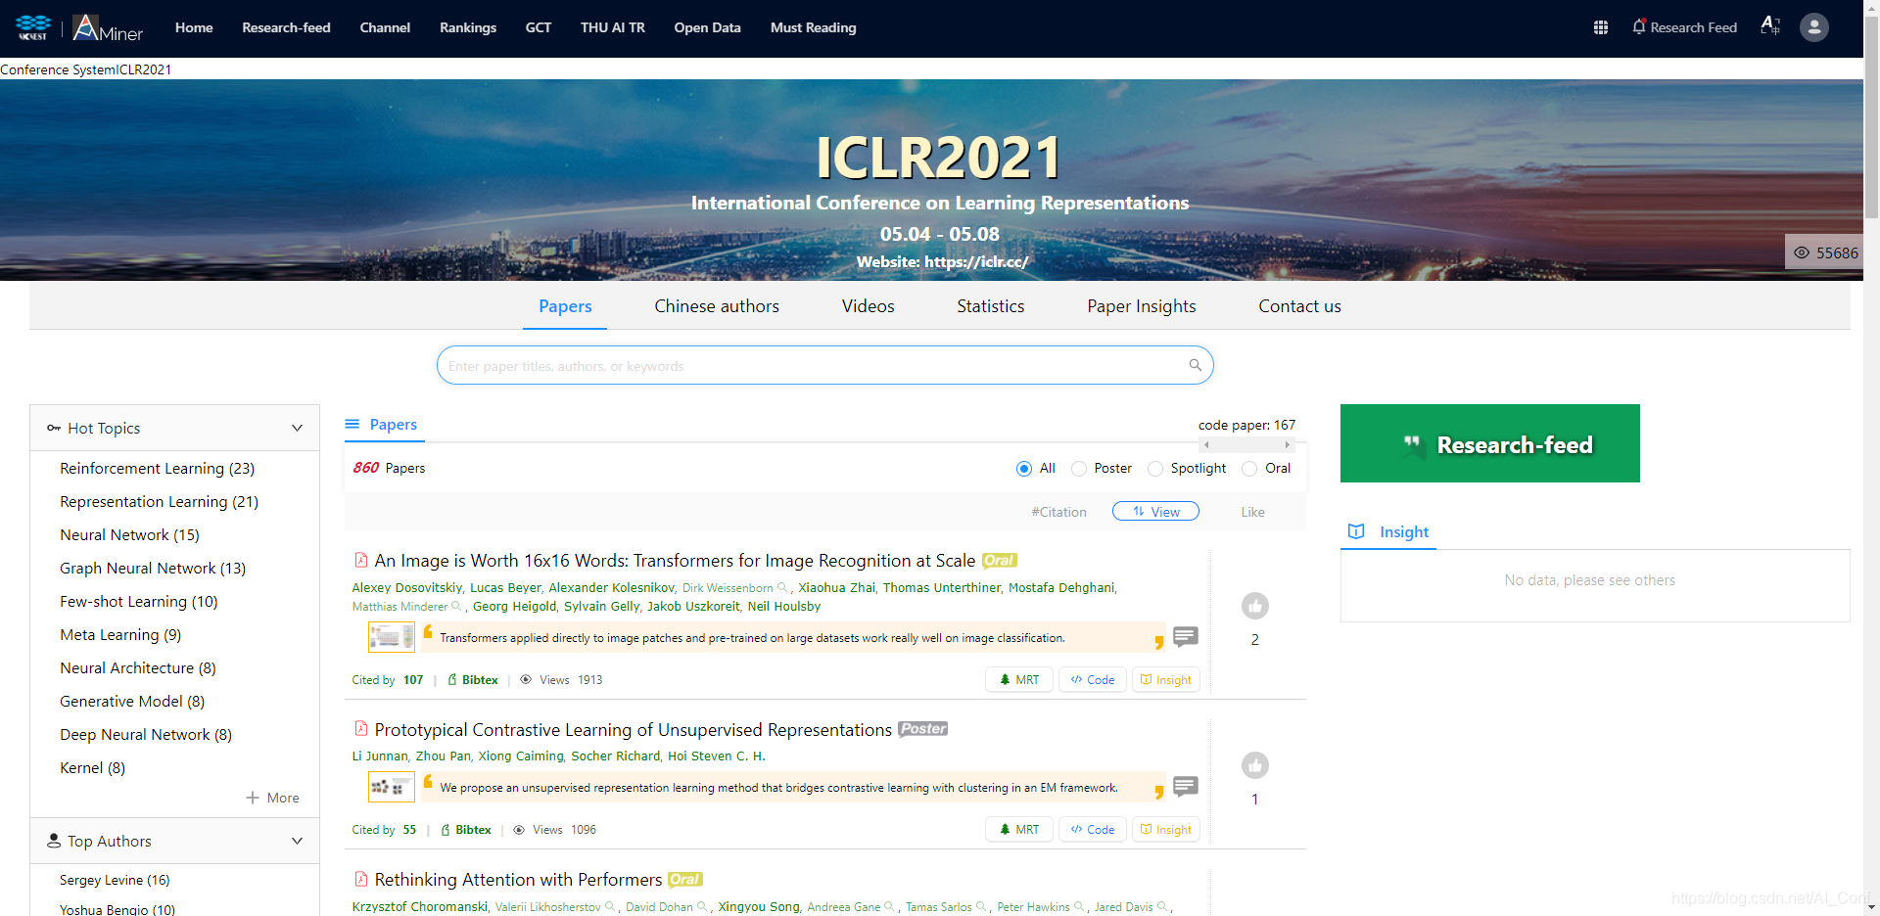Open the Paper Insights tab
This screenshot has height=916, width=1880.
coord(1141,306)
